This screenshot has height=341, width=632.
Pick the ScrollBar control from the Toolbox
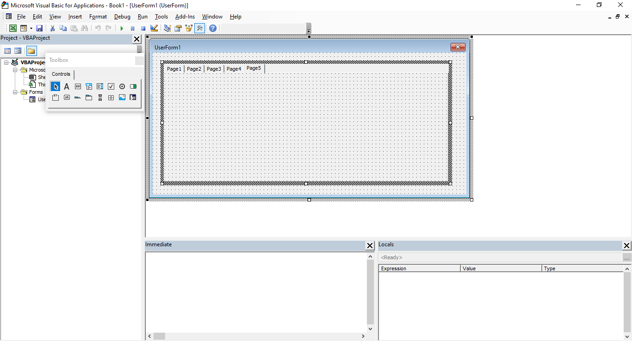coord(99,97)
